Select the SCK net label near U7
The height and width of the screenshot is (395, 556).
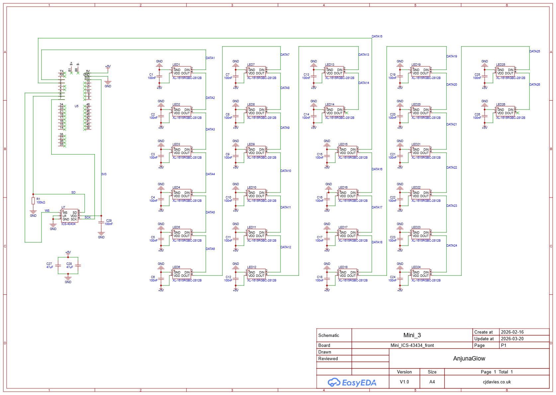pos(88,217)
